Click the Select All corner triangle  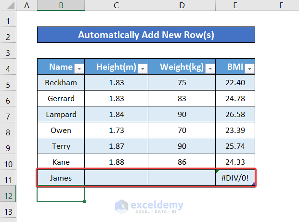(x=11, y=5)
